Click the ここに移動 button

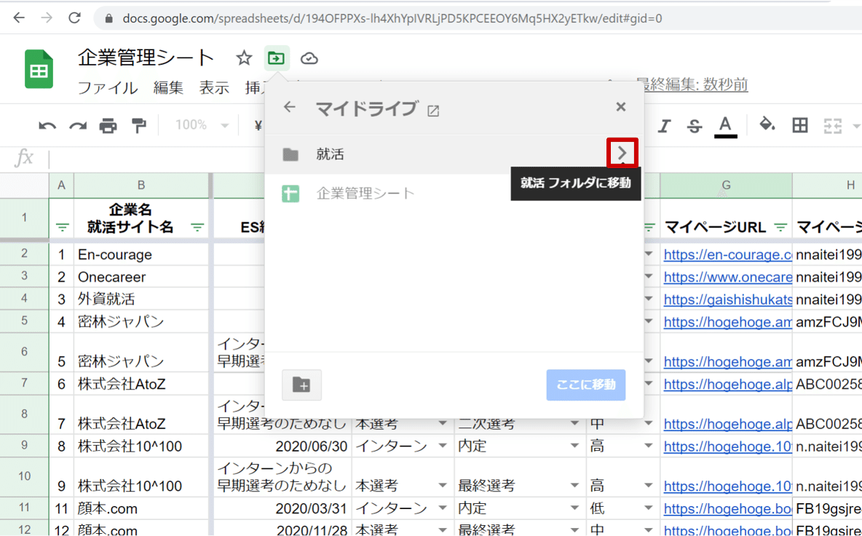coord(586,385)
